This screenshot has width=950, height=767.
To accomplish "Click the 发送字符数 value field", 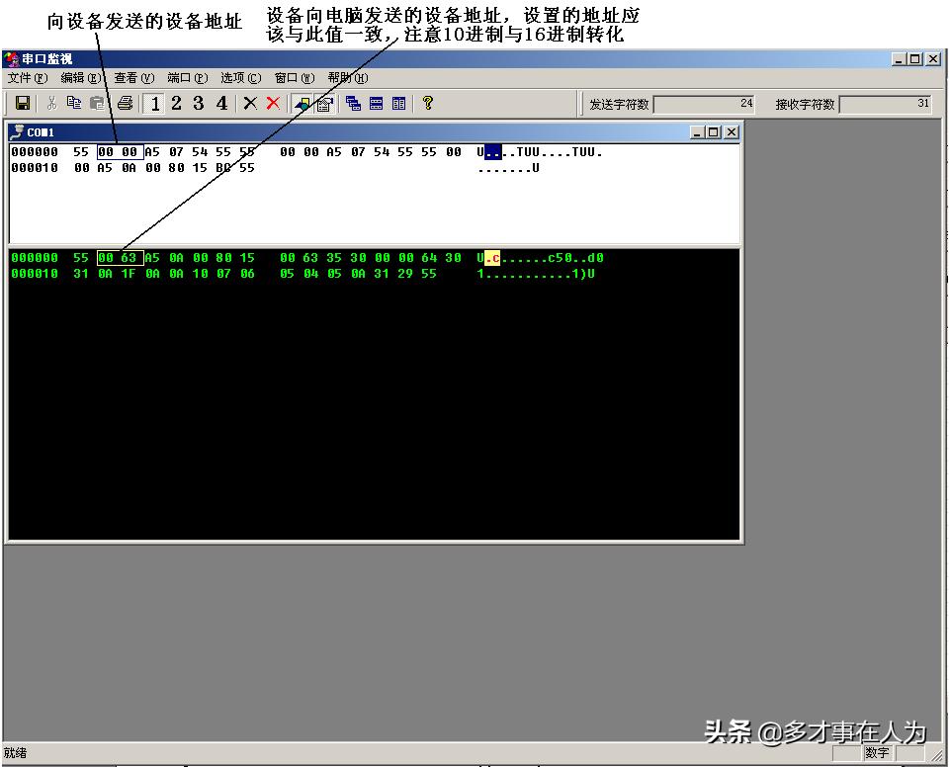I will [x=705, y=104].
